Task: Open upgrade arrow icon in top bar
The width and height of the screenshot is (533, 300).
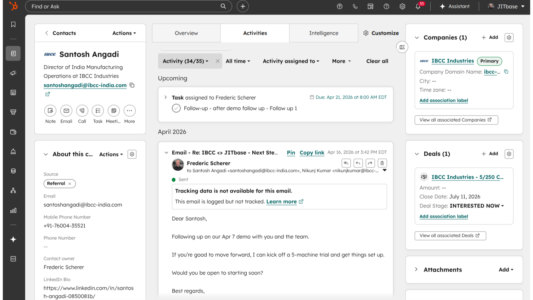Action: pos(340,6)
